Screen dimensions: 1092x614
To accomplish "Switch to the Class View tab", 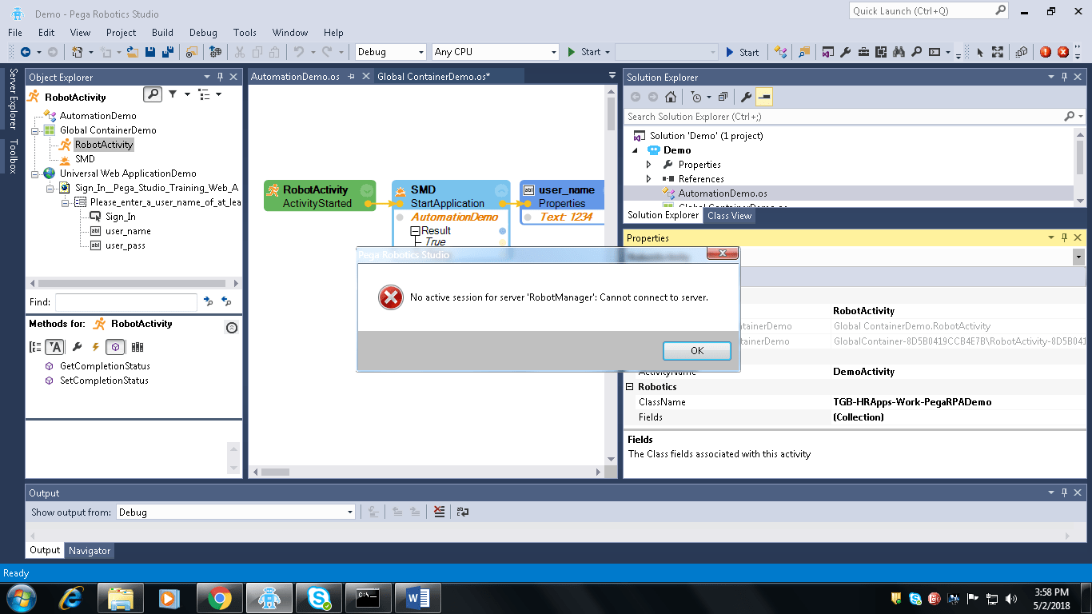I will 730,216.
